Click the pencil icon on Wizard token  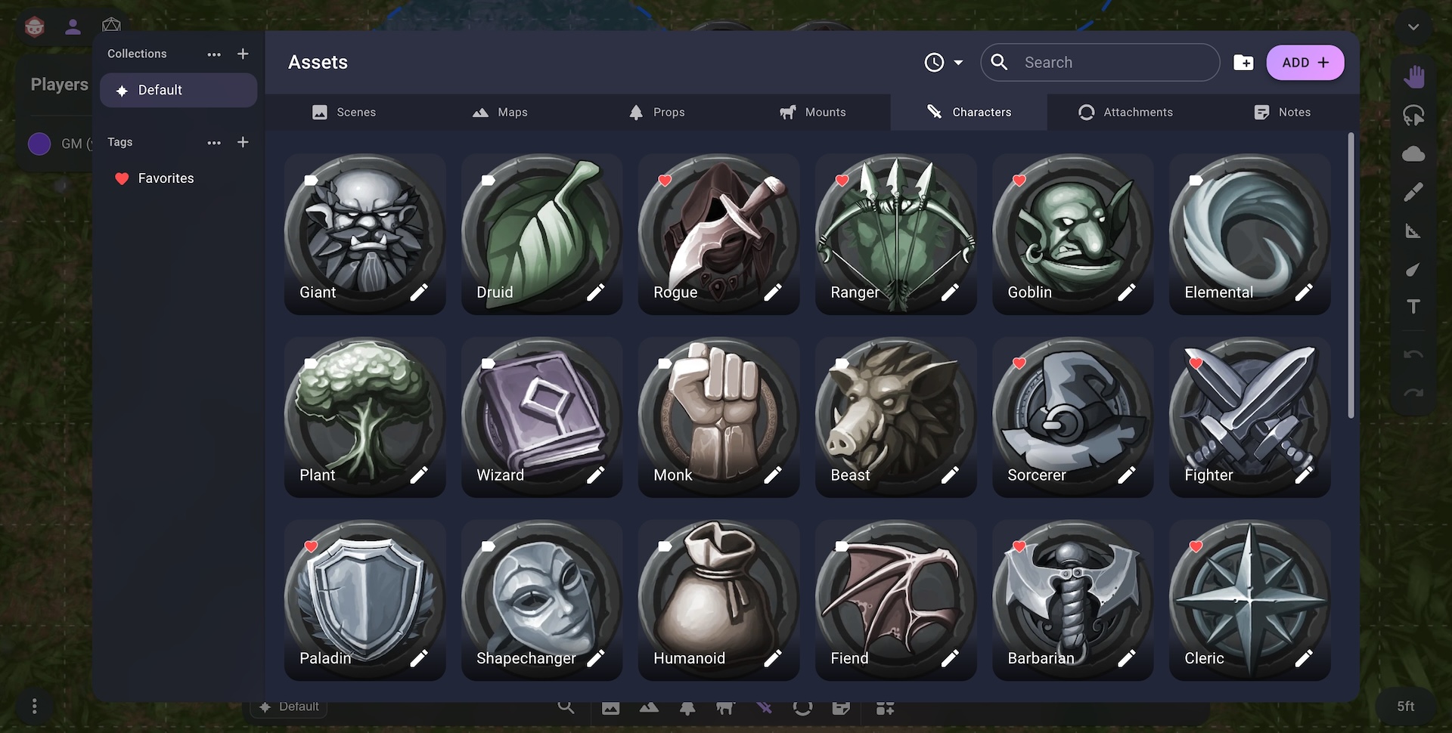[x=596, y=475]
